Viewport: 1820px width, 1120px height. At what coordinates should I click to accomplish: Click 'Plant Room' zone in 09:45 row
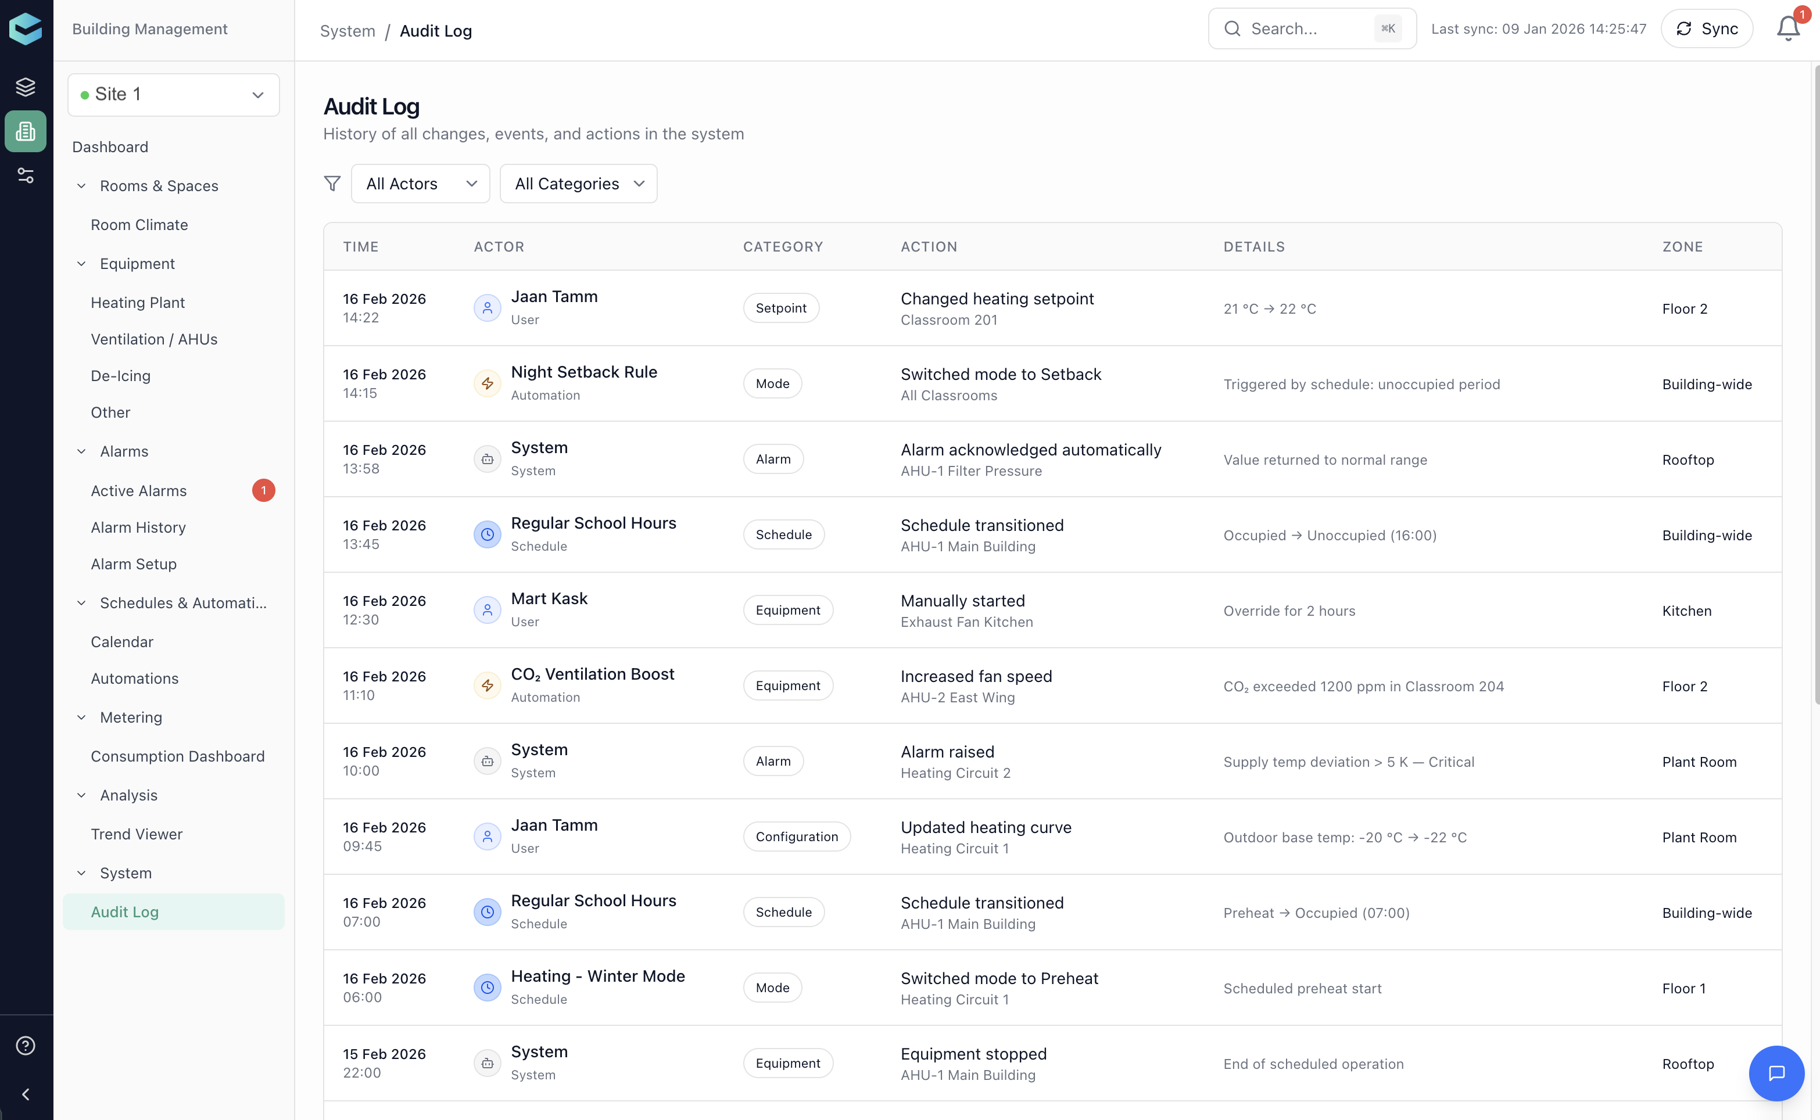(1699, 837)
